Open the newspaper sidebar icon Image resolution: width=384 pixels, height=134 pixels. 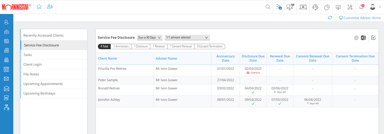pyautogui.click(x=6, y=69)
